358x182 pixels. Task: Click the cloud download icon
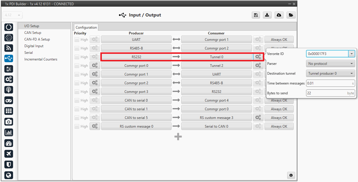(279, 15)
